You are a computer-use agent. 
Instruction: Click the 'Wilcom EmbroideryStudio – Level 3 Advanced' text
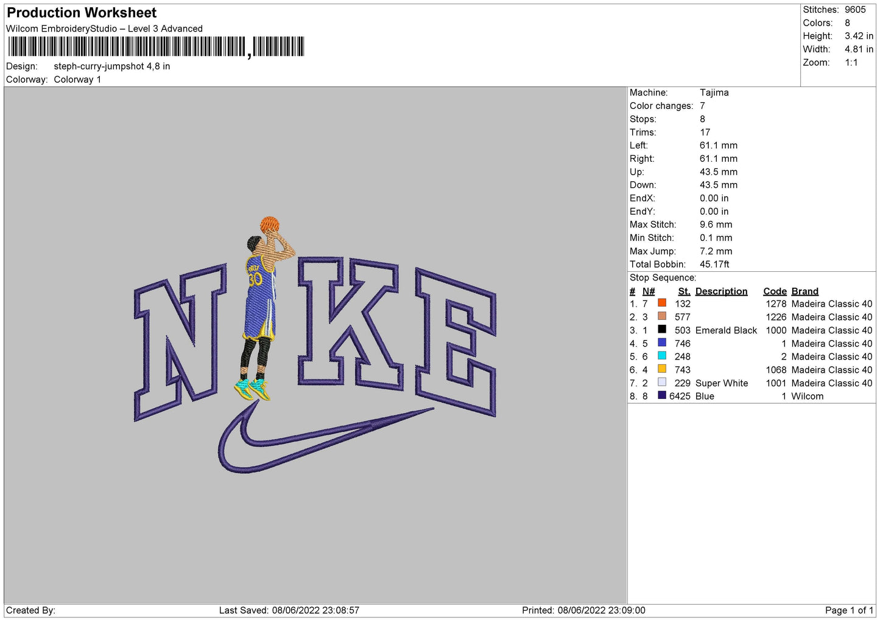[104, 29]
